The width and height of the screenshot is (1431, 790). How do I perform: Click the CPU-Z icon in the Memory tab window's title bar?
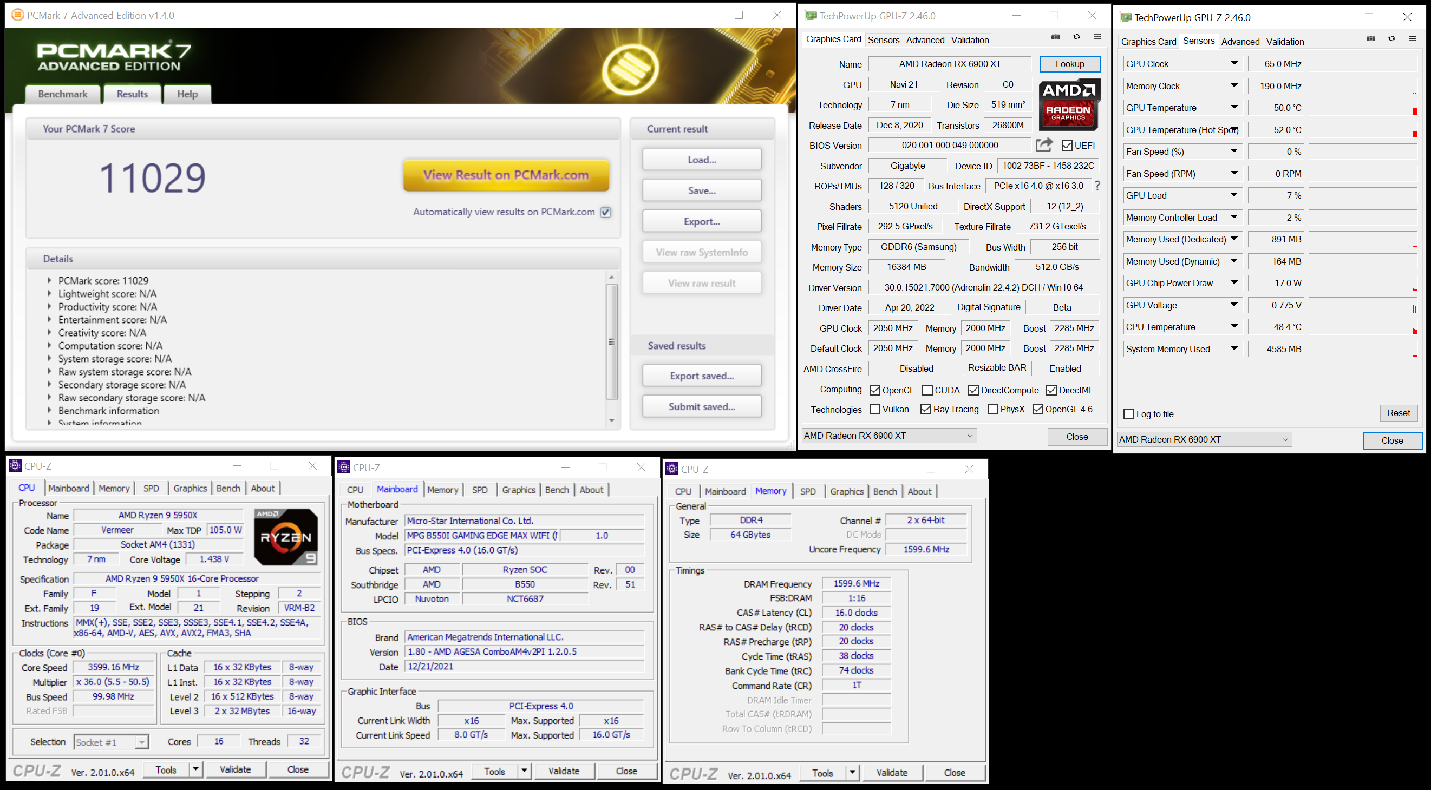(x=671, y=469)
